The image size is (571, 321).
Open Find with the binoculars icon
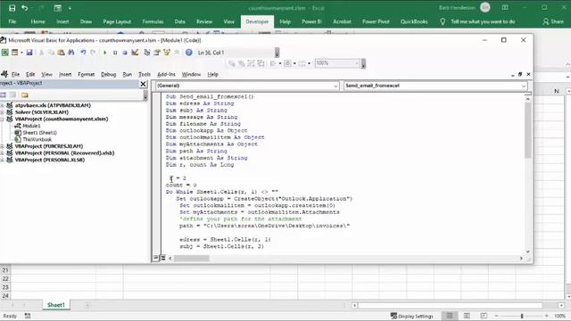[x=71, y=53]
